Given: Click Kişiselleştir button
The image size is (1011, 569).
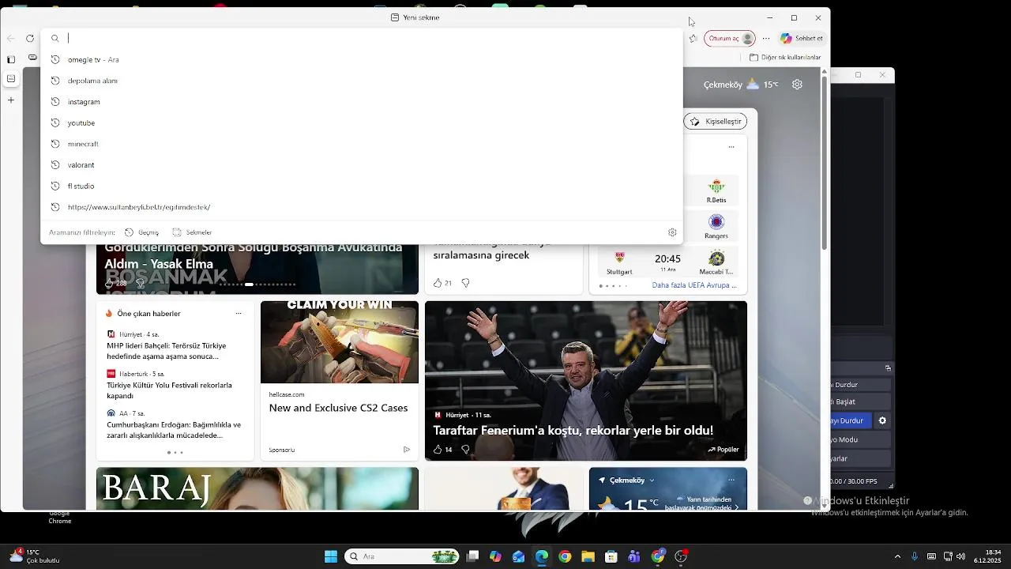Looking at the screenshot, I should coord(716,122).
